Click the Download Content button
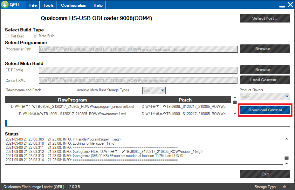 tap(265, 110)
